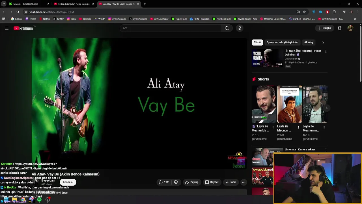Click the blue shield extension icon
Screen dimensions: 362x204
314,12
